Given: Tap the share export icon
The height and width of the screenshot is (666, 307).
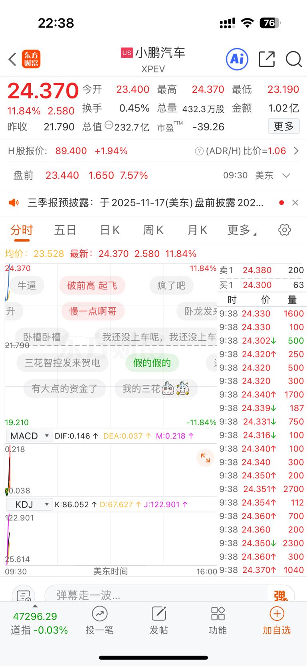Looking at the screenshot, I should [x=267, y=59].
